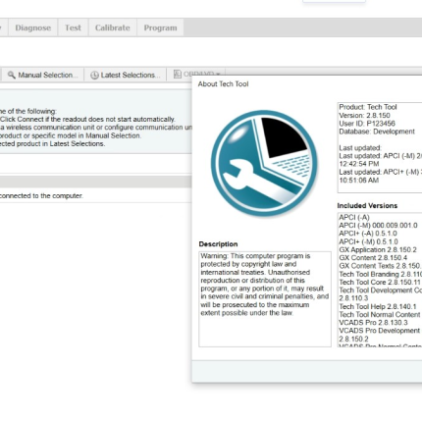Open Latest Selections button

[x=126, y=75]
